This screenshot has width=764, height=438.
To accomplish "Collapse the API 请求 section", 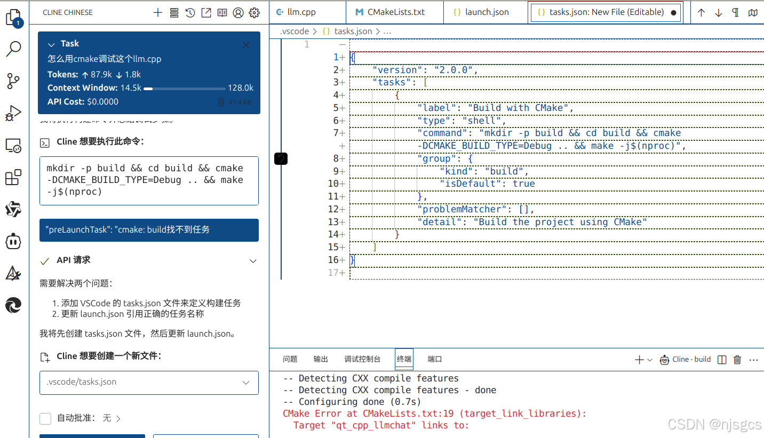I will click(253, 261).
